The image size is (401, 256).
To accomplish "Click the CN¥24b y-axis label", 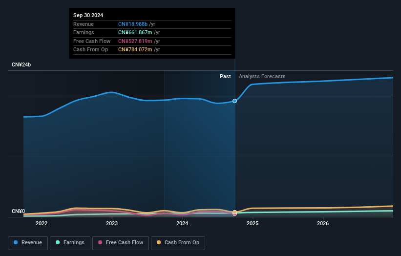I will [21, 64].
